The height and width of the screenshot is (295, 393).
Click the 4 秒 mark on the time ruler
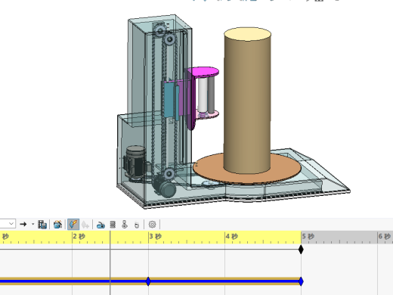(232, 237)
